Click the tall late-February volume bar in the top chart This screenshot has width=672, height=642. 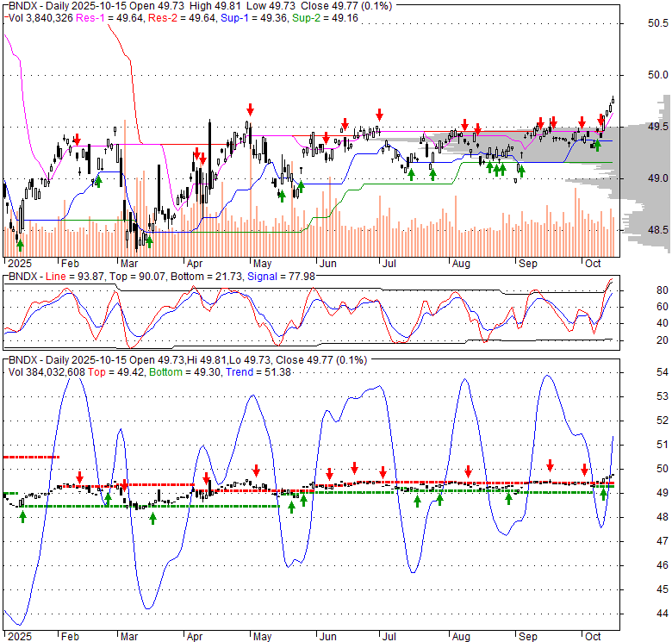125,188
